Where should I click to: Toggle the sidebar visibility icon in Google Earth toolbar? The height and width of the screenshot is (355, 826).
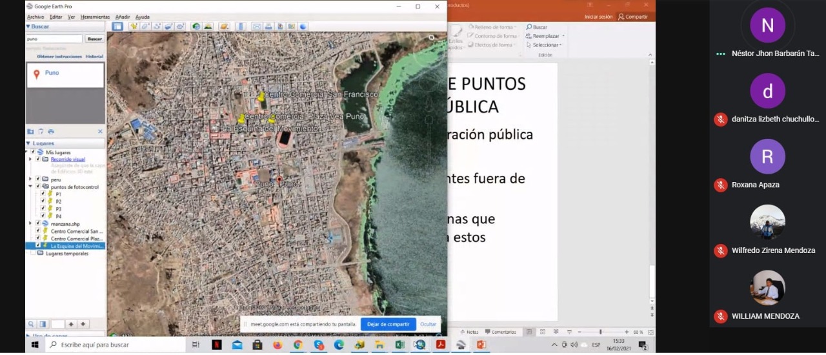click(x=117, y=26)
